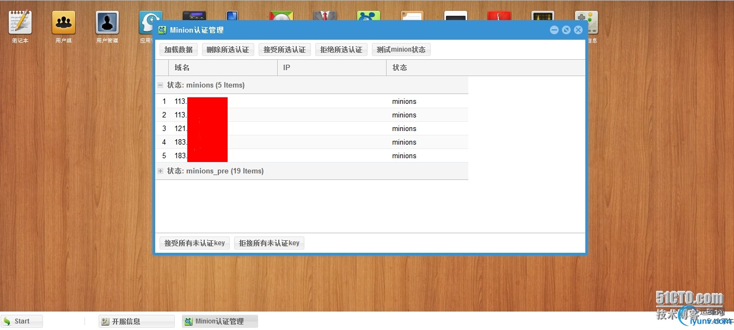Screen dimensions: 734x330
Task: Collapse the 状态: minions (5 Items) group
Action: point(161,85)
